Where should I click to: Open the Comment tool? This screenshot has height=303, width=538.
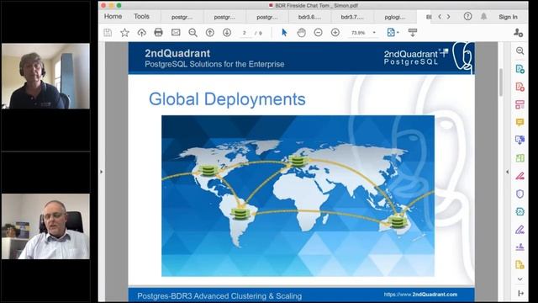pyautogui.click(x=520, y=122)
